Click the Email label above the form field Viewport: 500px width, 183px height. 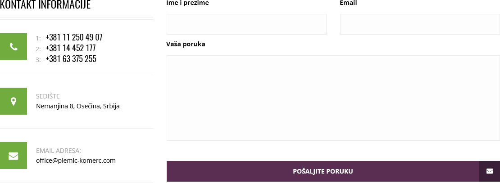(348, 3)
